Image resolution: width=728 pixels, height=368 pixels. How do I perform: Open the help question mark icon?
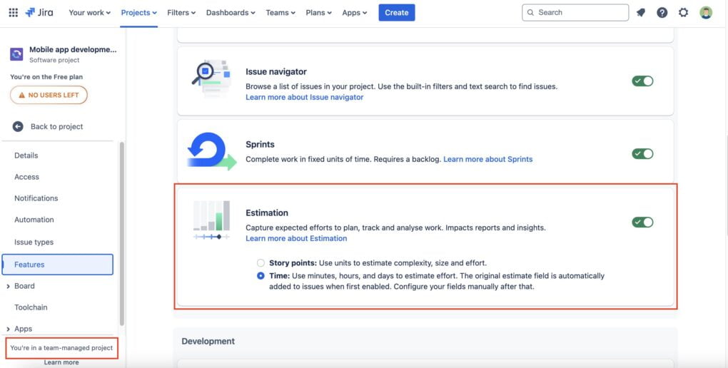[x=662, y=13]
